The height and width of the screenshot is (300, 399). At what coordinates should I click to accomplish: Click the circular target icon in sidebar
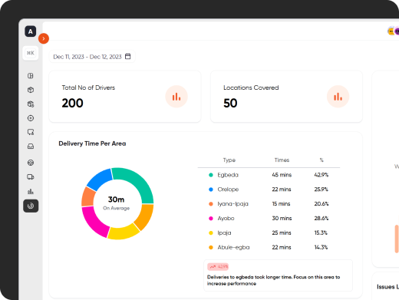[31, 118]
